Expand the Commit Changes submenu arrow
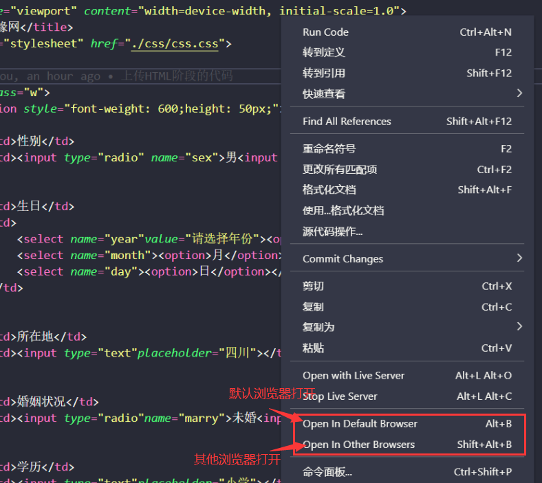This screenshot has width=542, height=483. (519, 258)
